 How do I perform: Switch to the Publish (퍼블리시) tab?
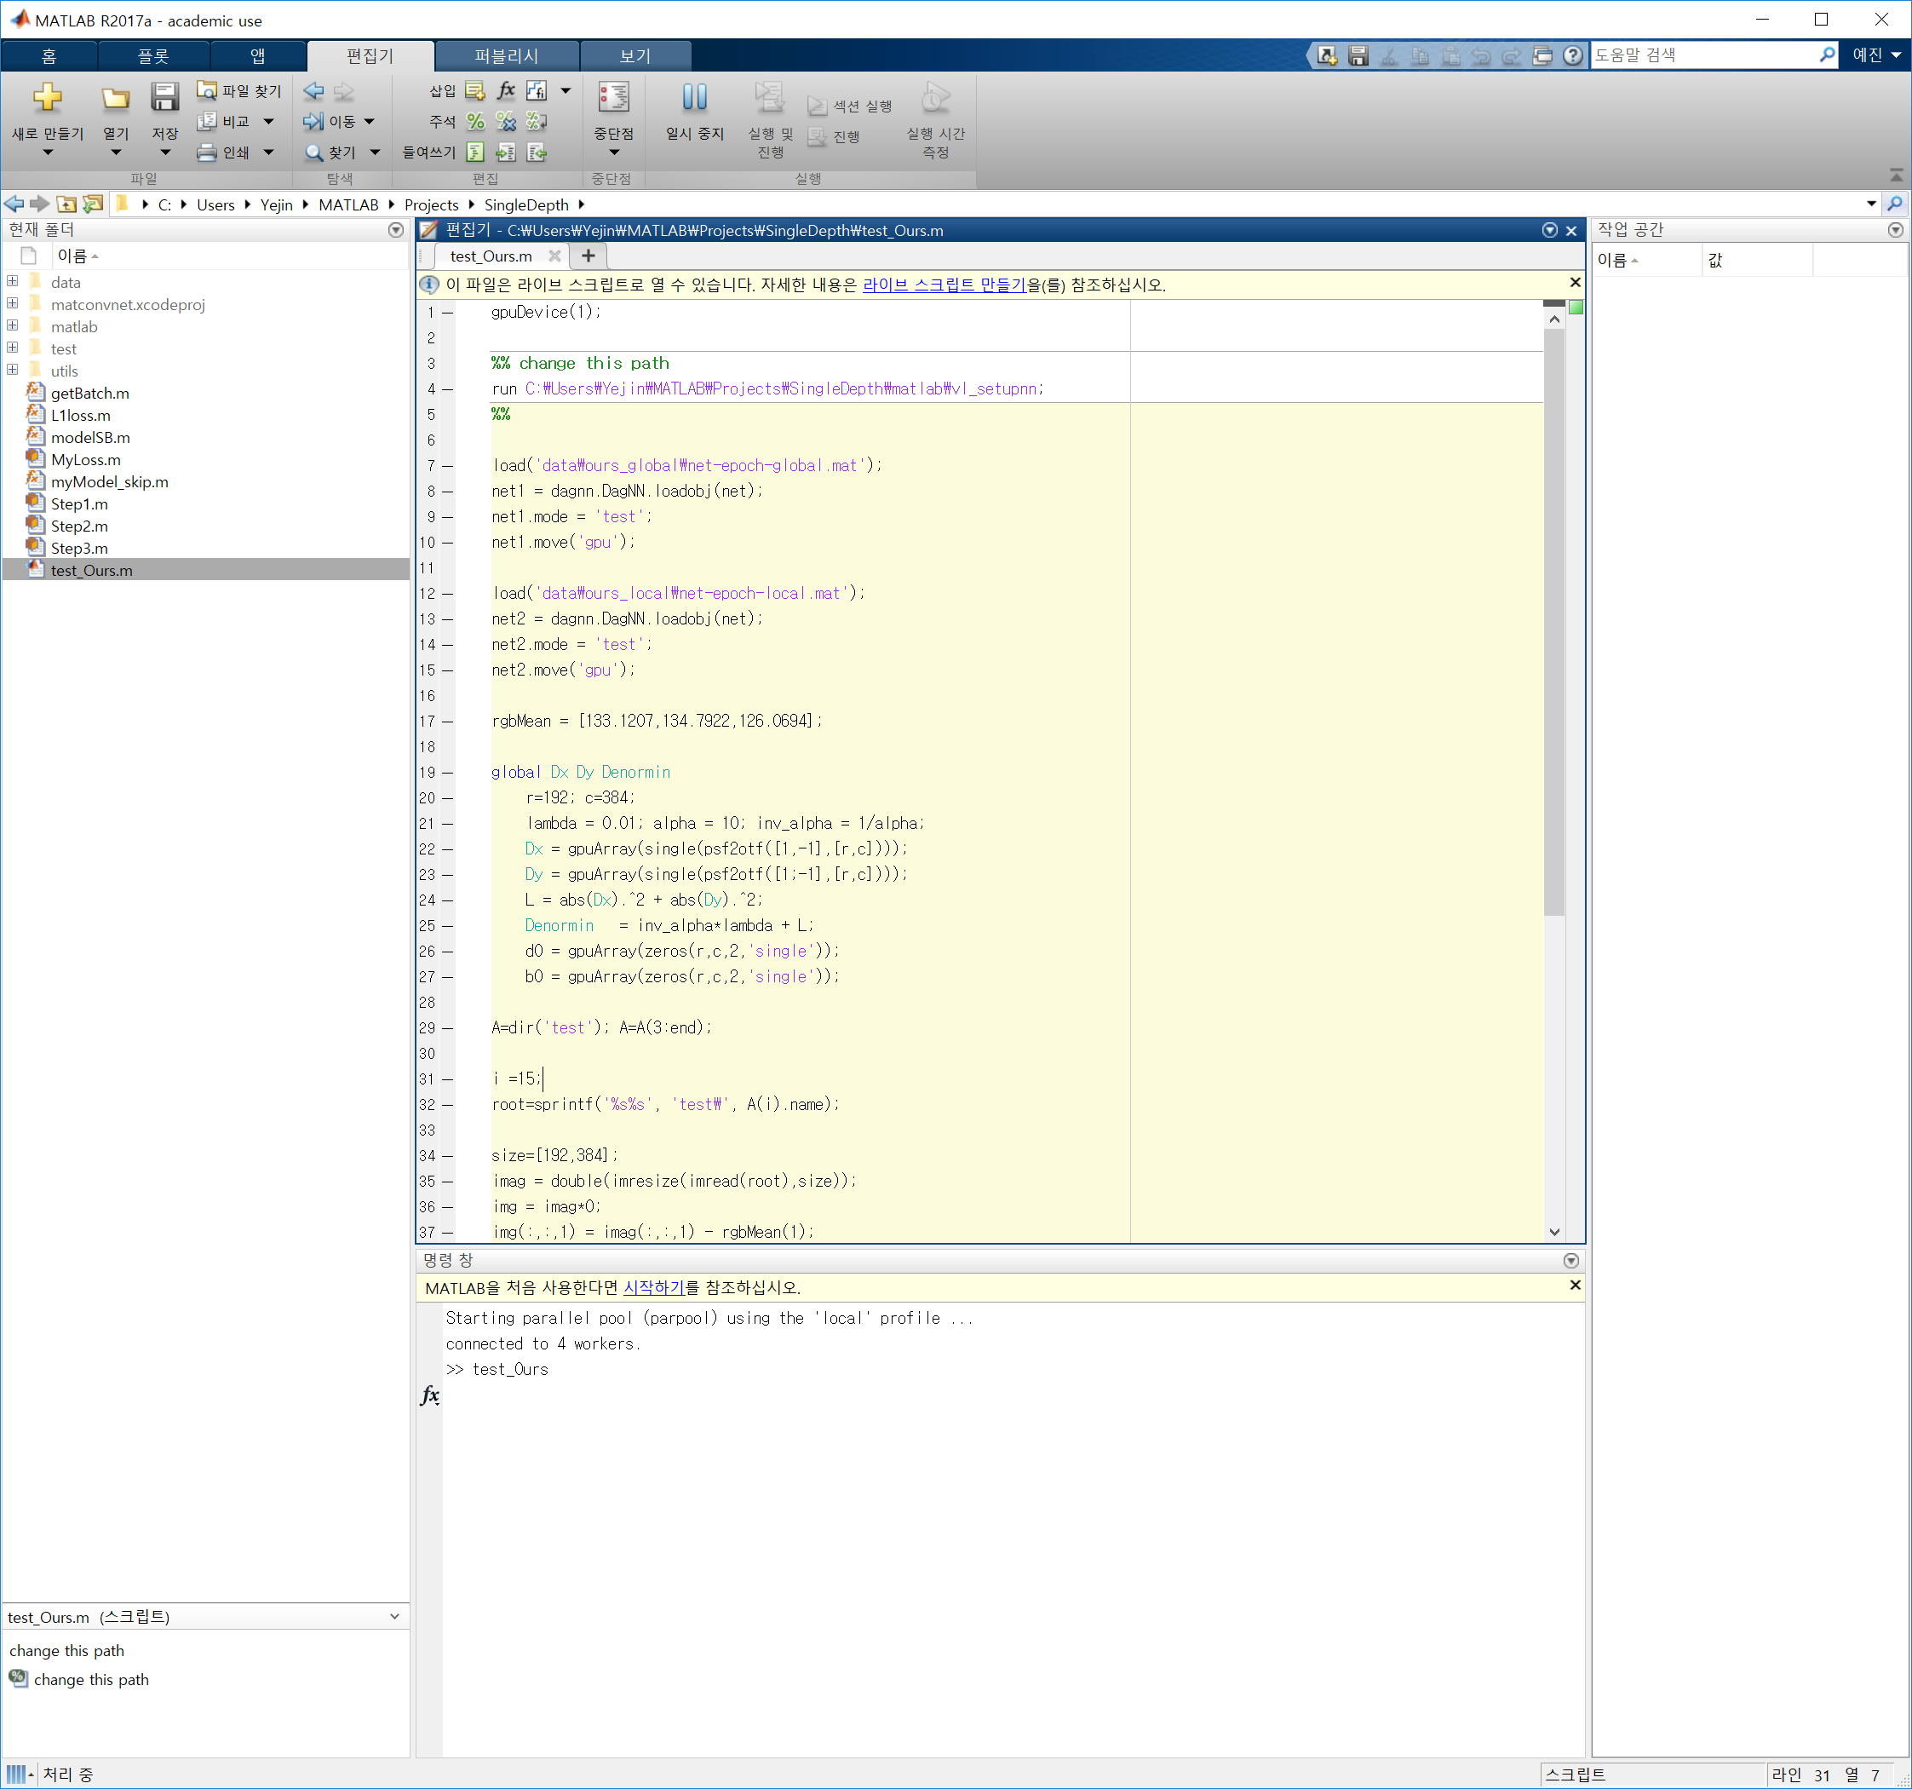tap(506, 55)
